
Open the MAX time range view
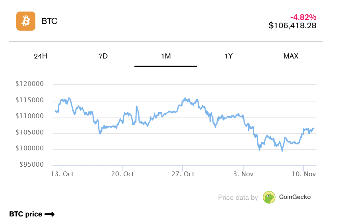click(x=291, y=56)
